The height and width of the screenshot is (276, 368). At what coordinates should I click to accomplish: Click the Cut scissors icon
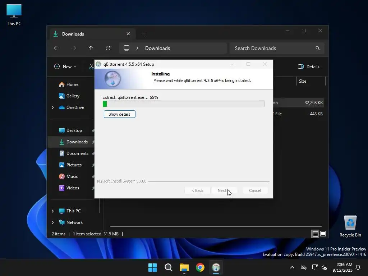pyautogui.click(x=91, y=66)
